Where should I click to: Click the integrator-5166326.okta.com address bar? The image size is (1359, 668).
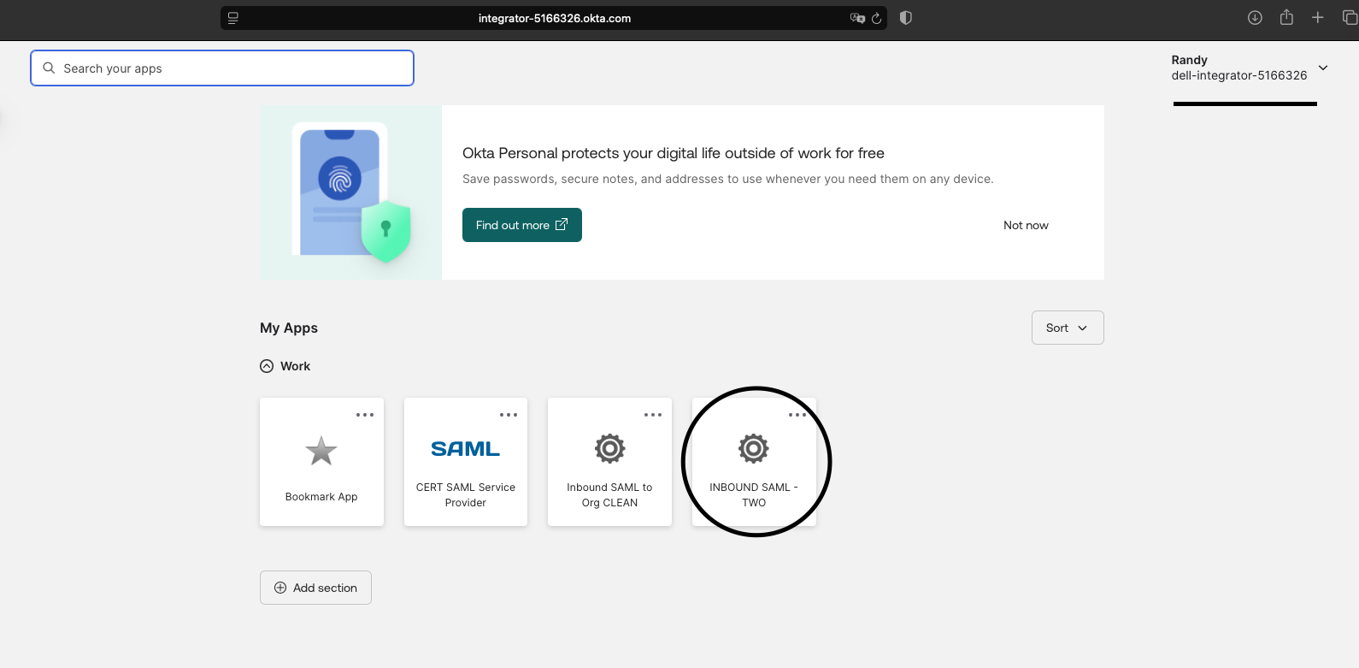pos(554,18)
